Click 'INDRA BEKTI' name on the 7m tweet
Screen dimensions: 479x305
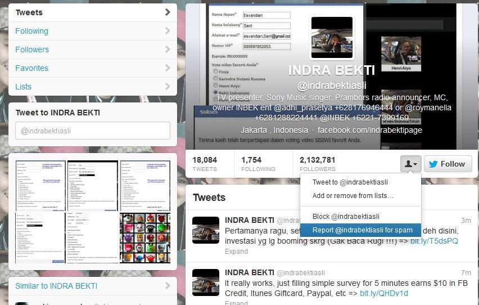pos(249,272)
